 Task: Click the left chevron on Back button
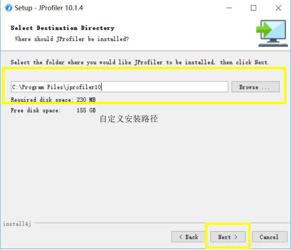coord(181,237)
